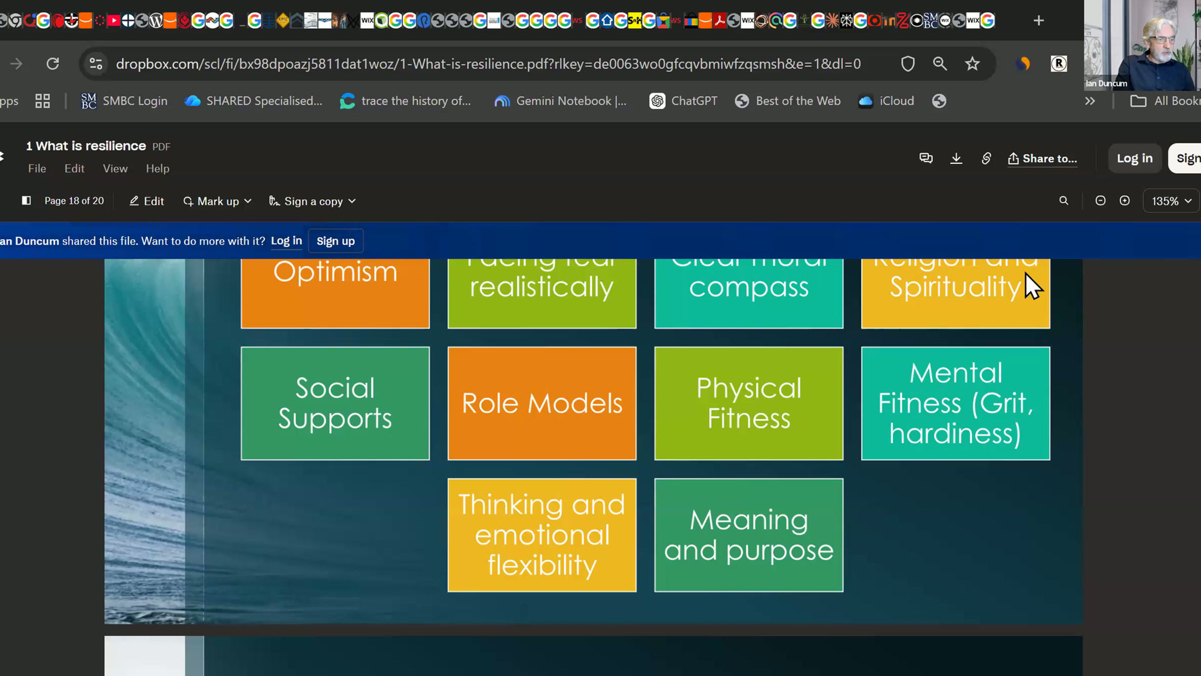Switch to the YouTube browser tab
The image size is (1201, 676).
click(x=113, y=21)
